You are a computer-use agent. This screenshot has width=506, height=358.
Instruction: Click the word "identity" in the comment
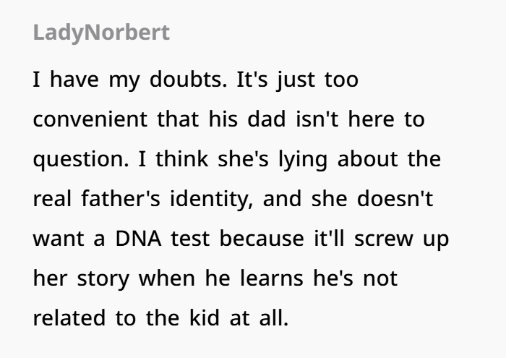click(211, 199)
